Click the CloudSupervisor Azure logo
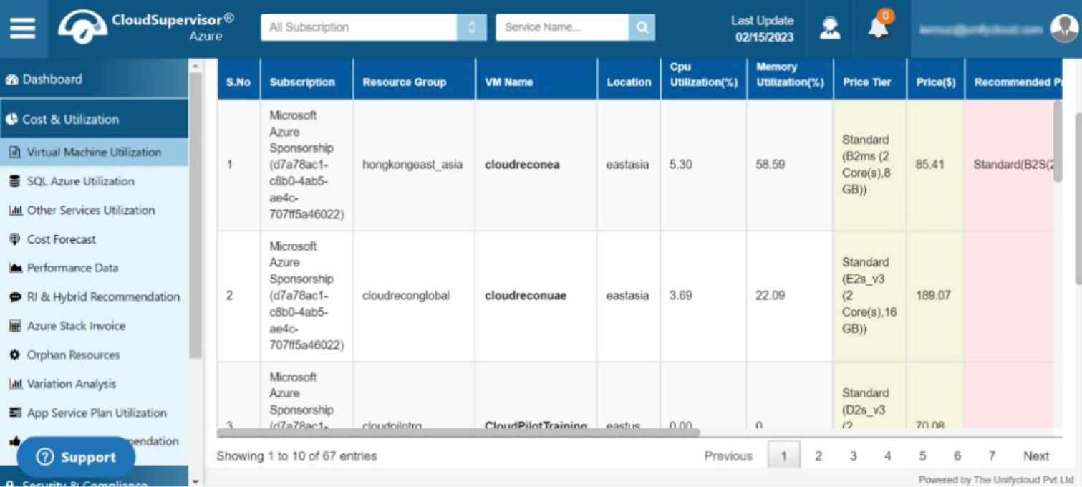The image size is (1082, 487). tap(146, 27)
